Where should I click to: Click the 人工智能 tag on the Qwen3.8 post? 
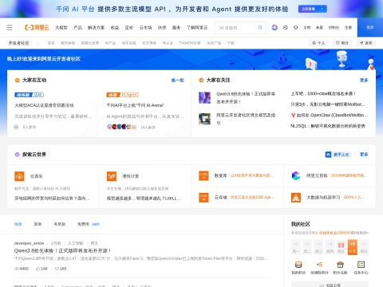76,243
